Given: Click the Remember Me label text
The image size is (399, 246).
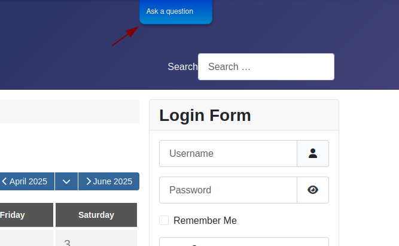Looking at the screenshot, I should (x=205, y=220).
